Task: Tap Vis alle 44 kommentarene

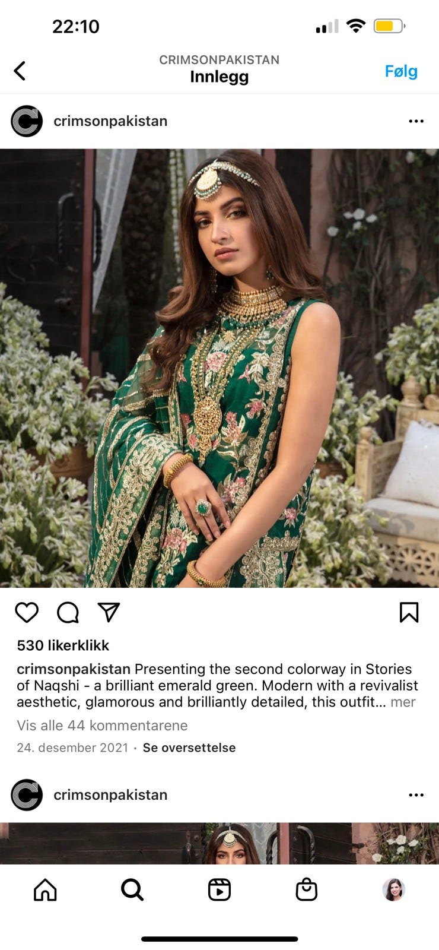Action: (x=102, y=726)
